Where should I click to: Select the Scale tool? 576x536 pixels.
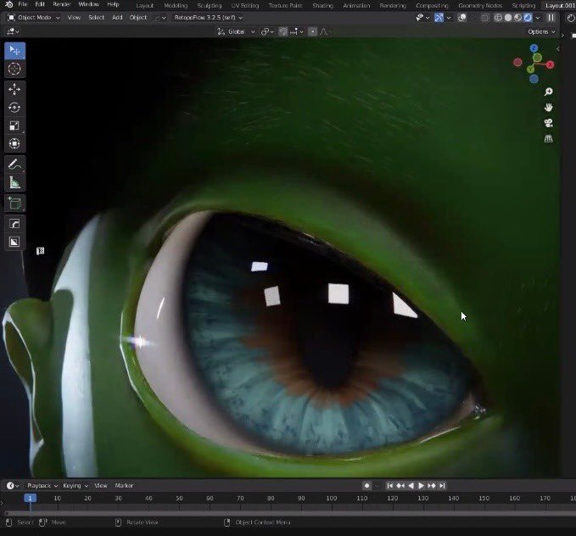(x=14, y=126)
